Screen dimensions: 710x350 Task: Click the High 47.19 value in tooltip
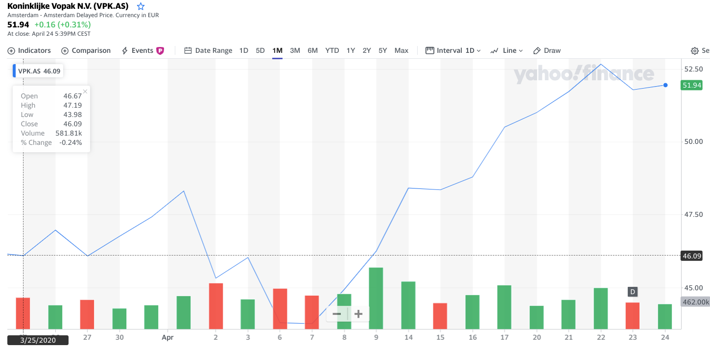coord(72,105)
